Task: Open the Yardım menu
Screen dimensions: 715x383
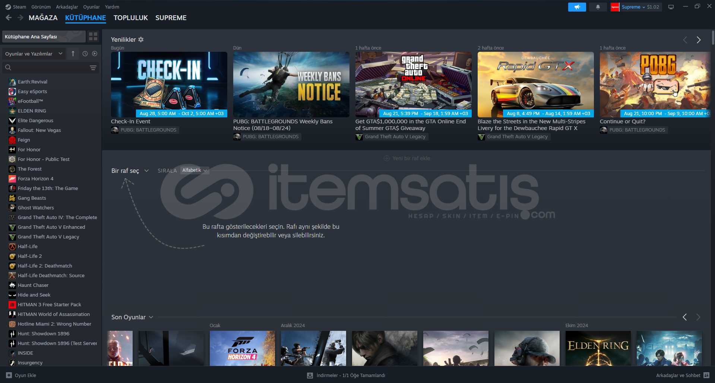Action: (x=112, y=7)
